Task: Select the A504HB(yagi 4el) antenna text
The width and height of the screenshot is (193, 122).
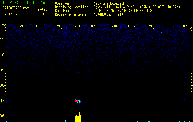Action: (x=108, y=14)
